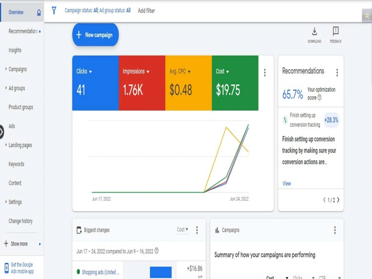Open Keywords in the sidebar
Viewport: 372px width, 279px height.
16,164
